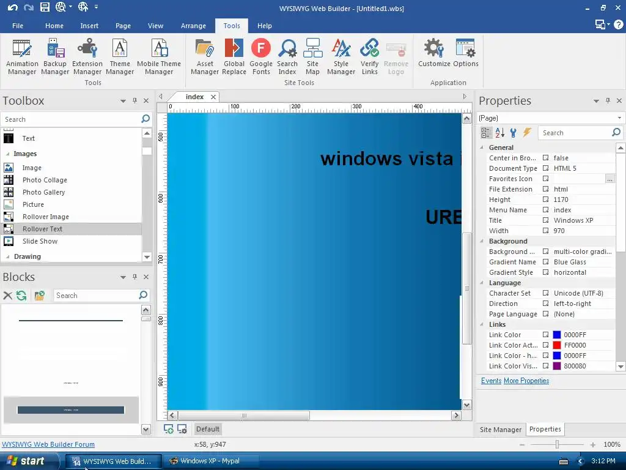Image resolution: width=626 pixels, height=470 pixels.
Task: Open the Search Index tool
Action: (x=287, y=57)
